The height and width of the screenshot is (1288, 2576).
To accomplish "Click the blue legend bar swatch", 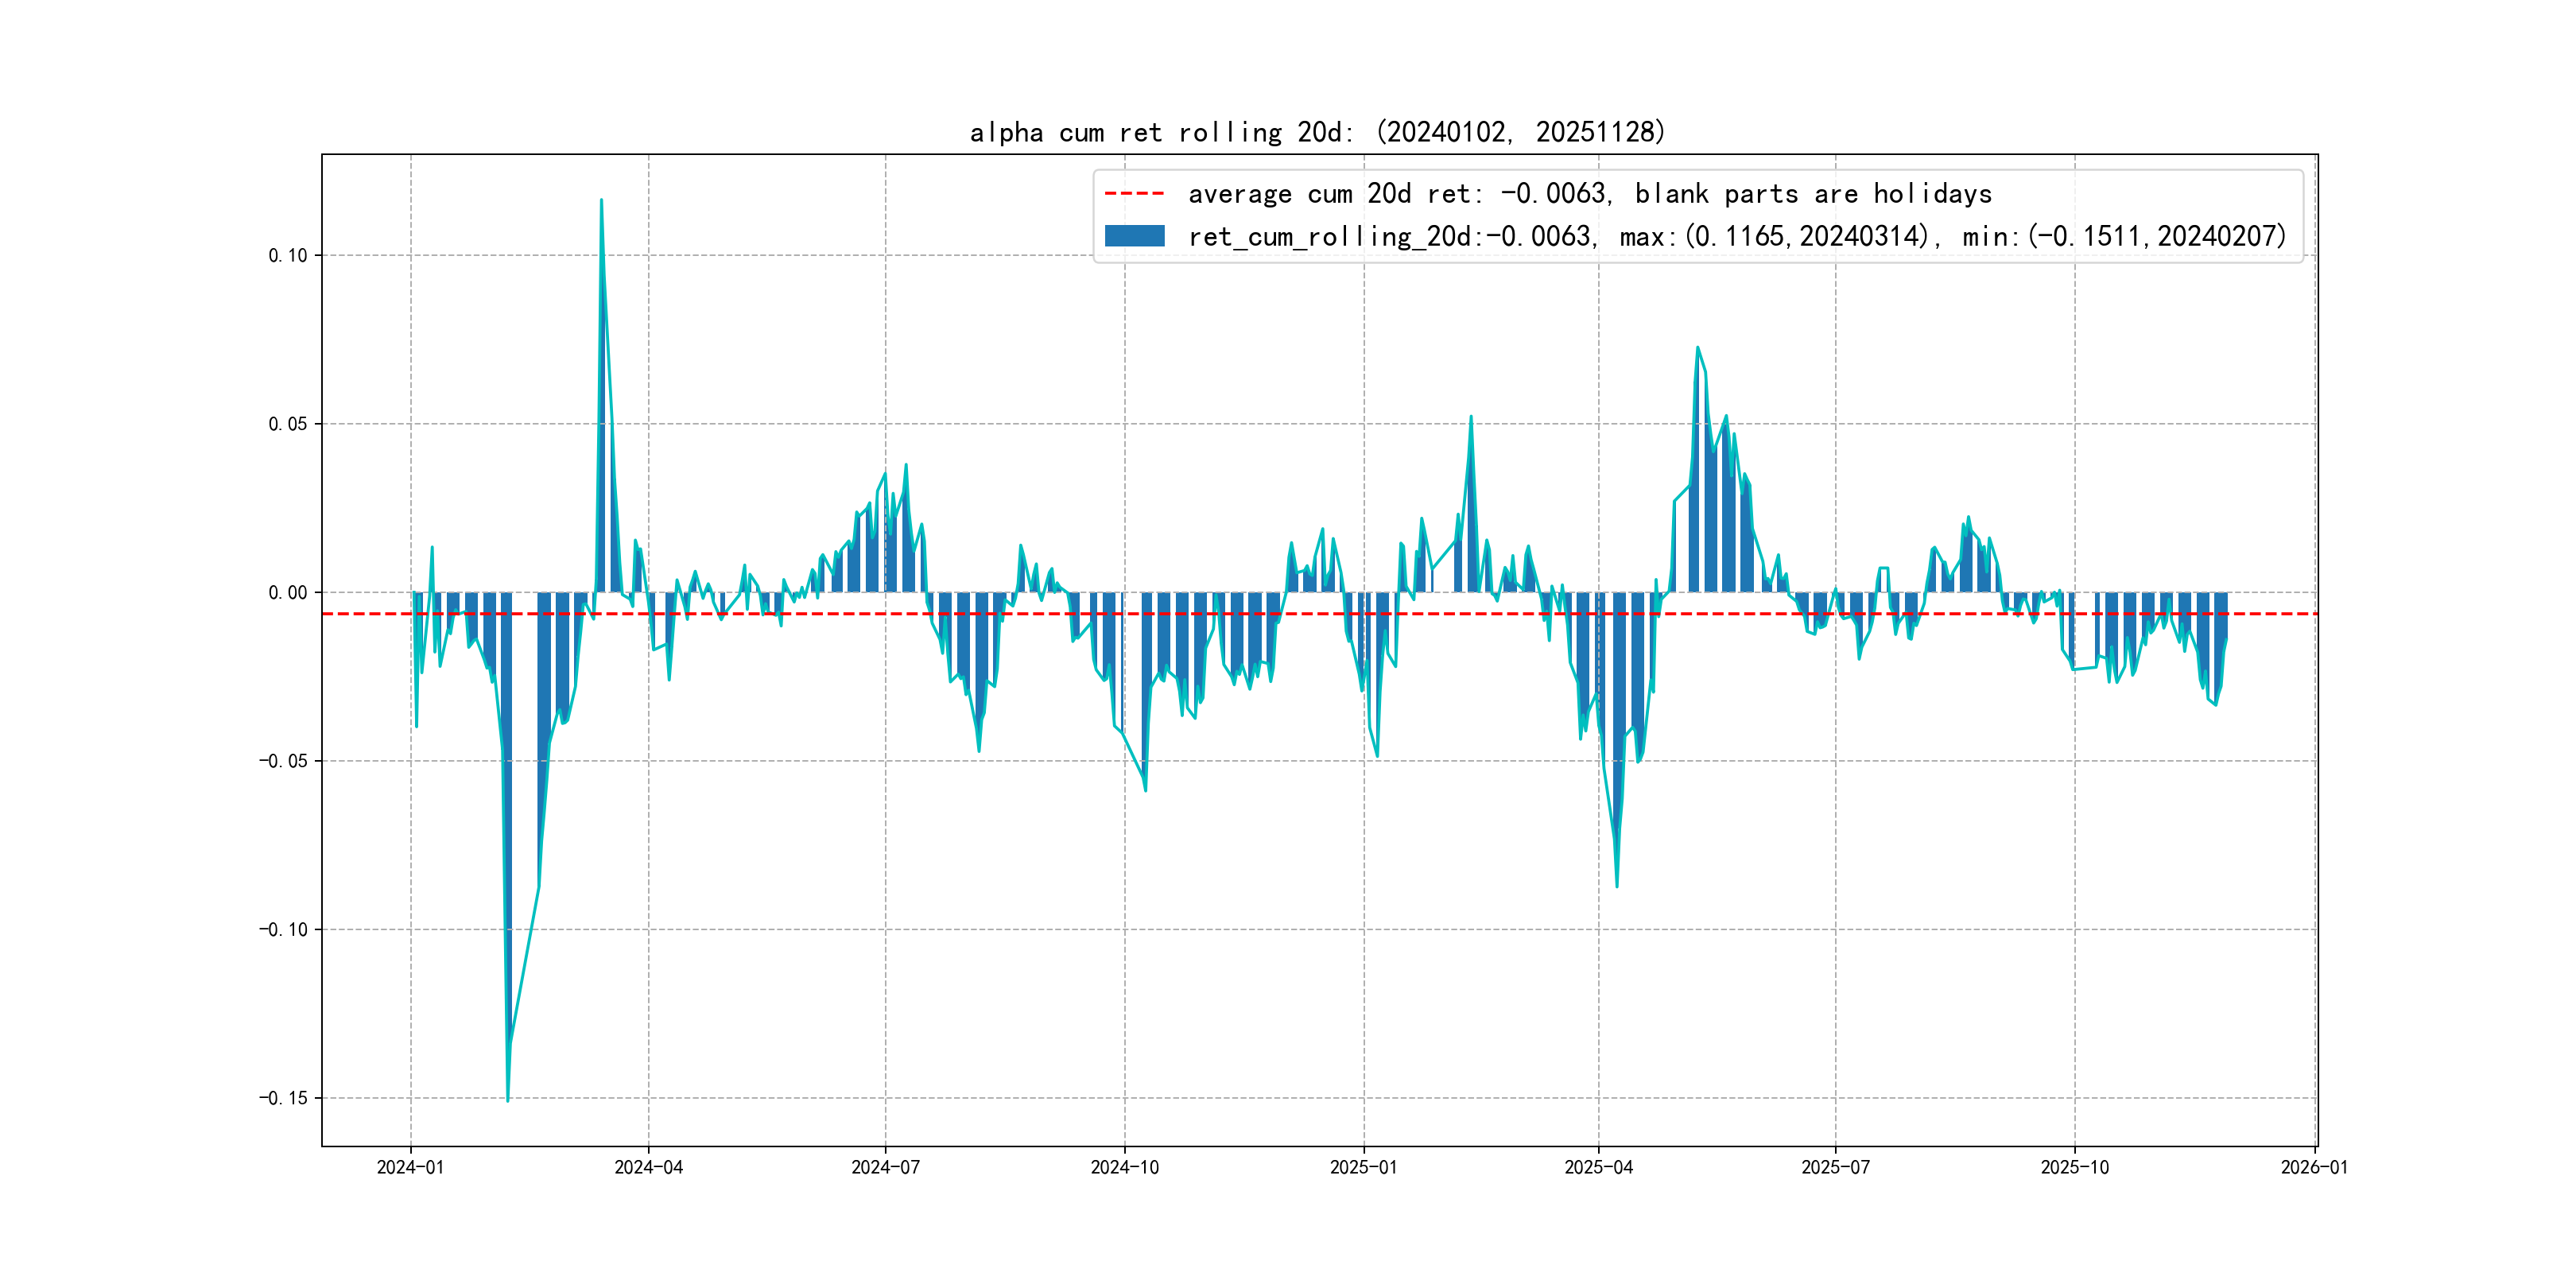I will pos(1134,236).
